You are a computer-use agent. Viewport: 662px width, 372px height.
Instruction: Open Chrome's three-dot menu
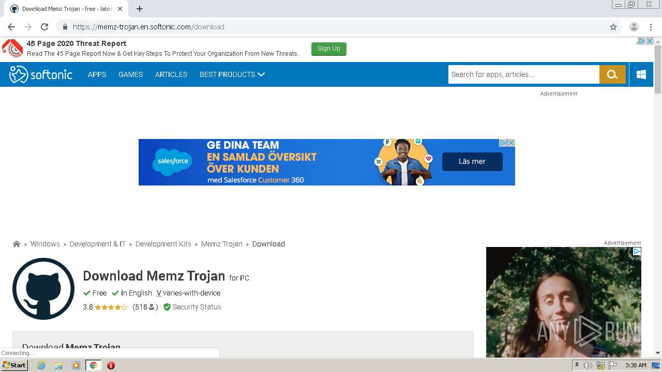pos(651,27)
